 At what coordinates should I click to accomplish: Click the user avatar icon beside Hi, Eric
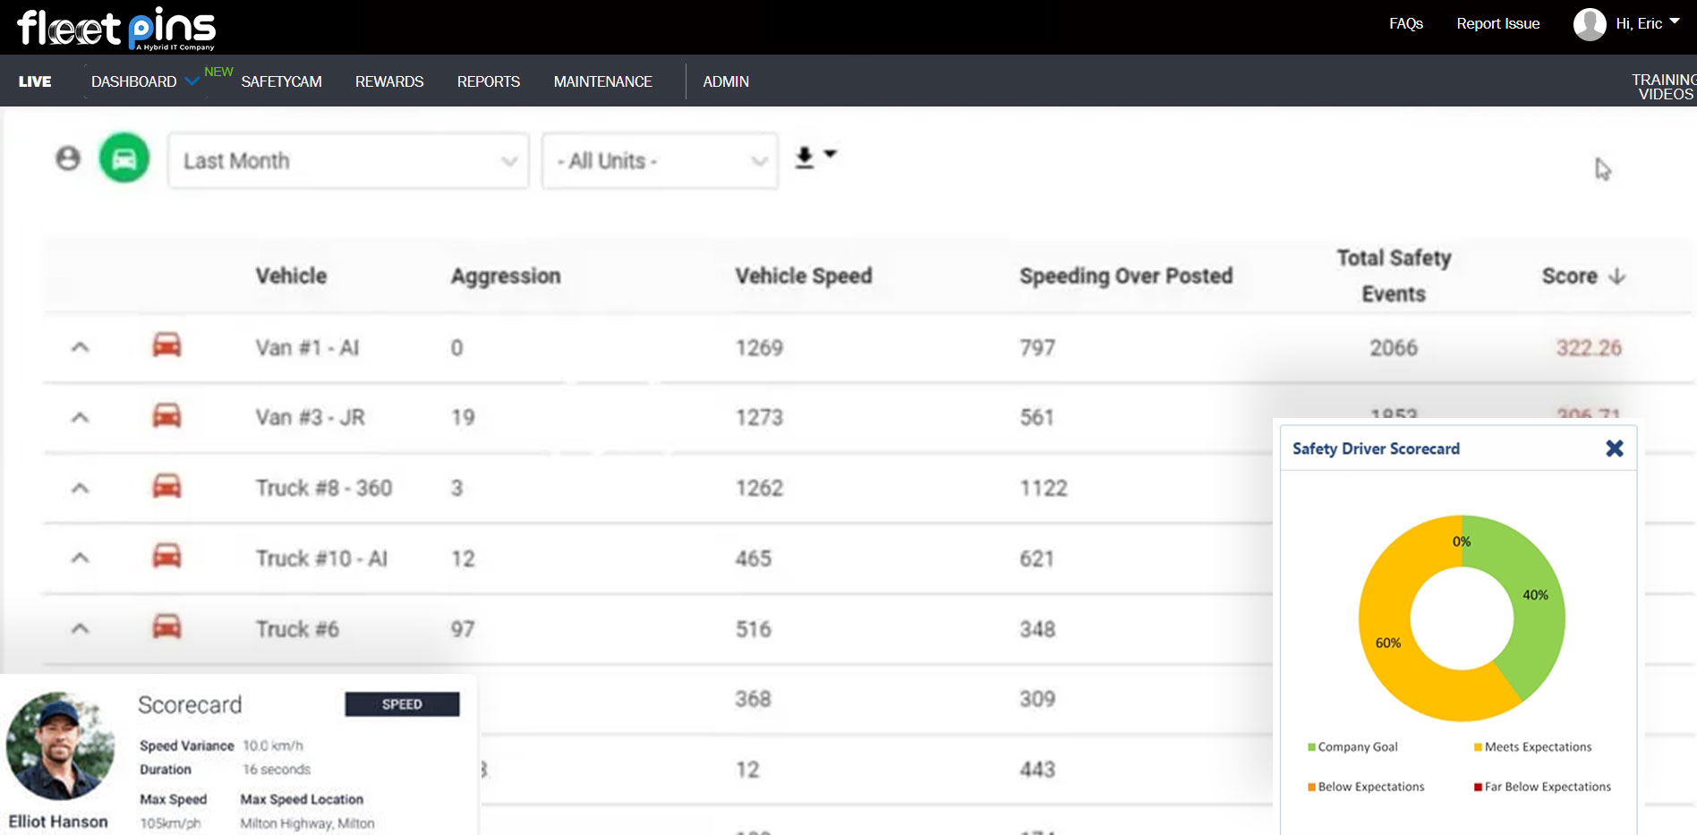click(1590, 24)
